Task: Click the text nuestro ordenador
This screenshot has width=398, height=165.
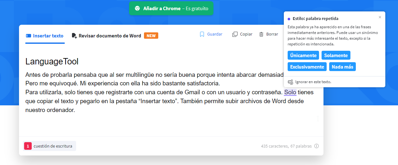Action: pos(50,110)
